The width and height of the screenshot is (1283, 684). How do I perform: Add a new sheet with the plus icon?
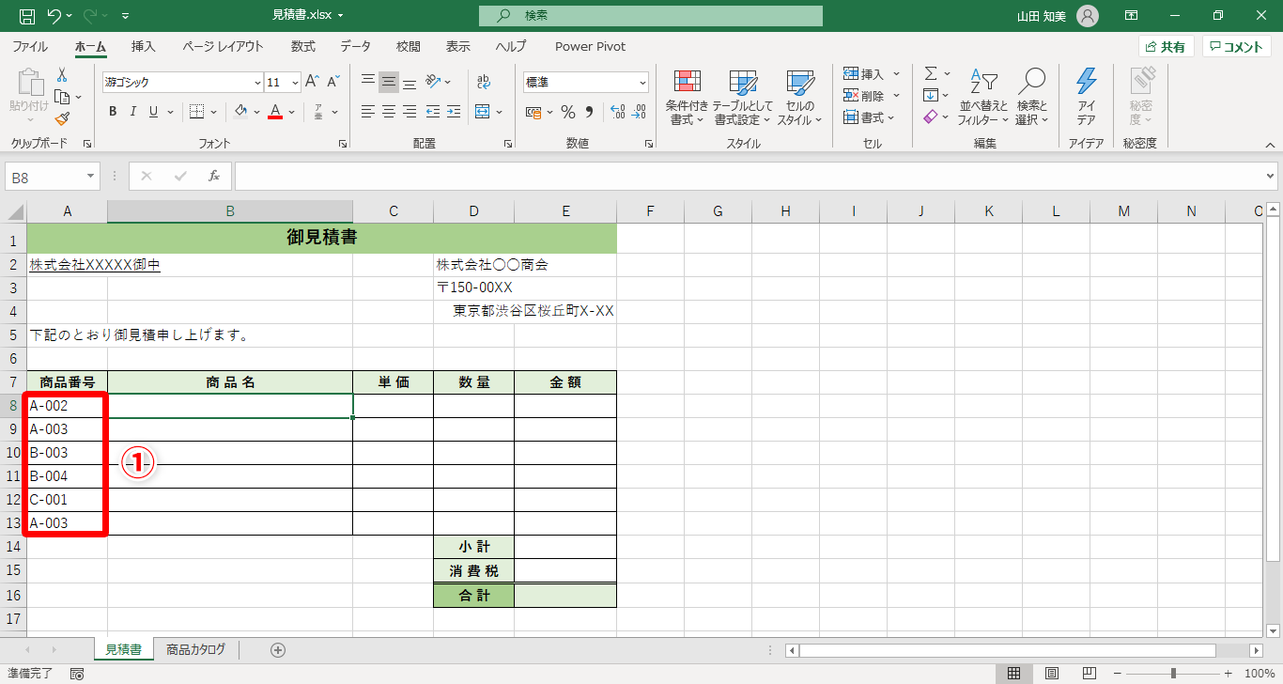(277, 649)
